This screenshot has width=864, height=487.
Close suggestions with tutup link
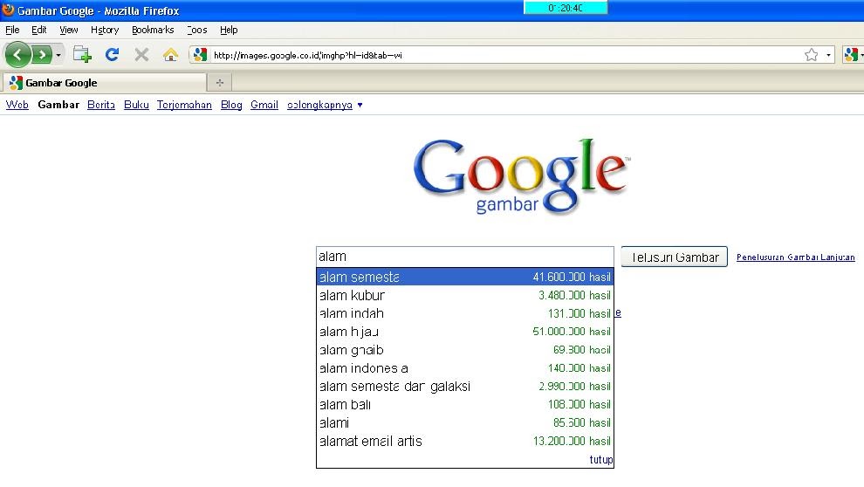pyautogui.click(x=600, y=459)
